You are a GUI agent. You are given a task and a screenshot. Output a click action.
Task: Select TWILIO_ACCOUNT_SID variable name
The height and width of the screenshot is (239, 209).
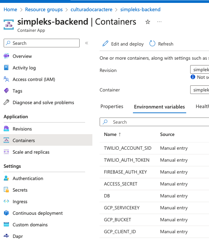[128, 148]
